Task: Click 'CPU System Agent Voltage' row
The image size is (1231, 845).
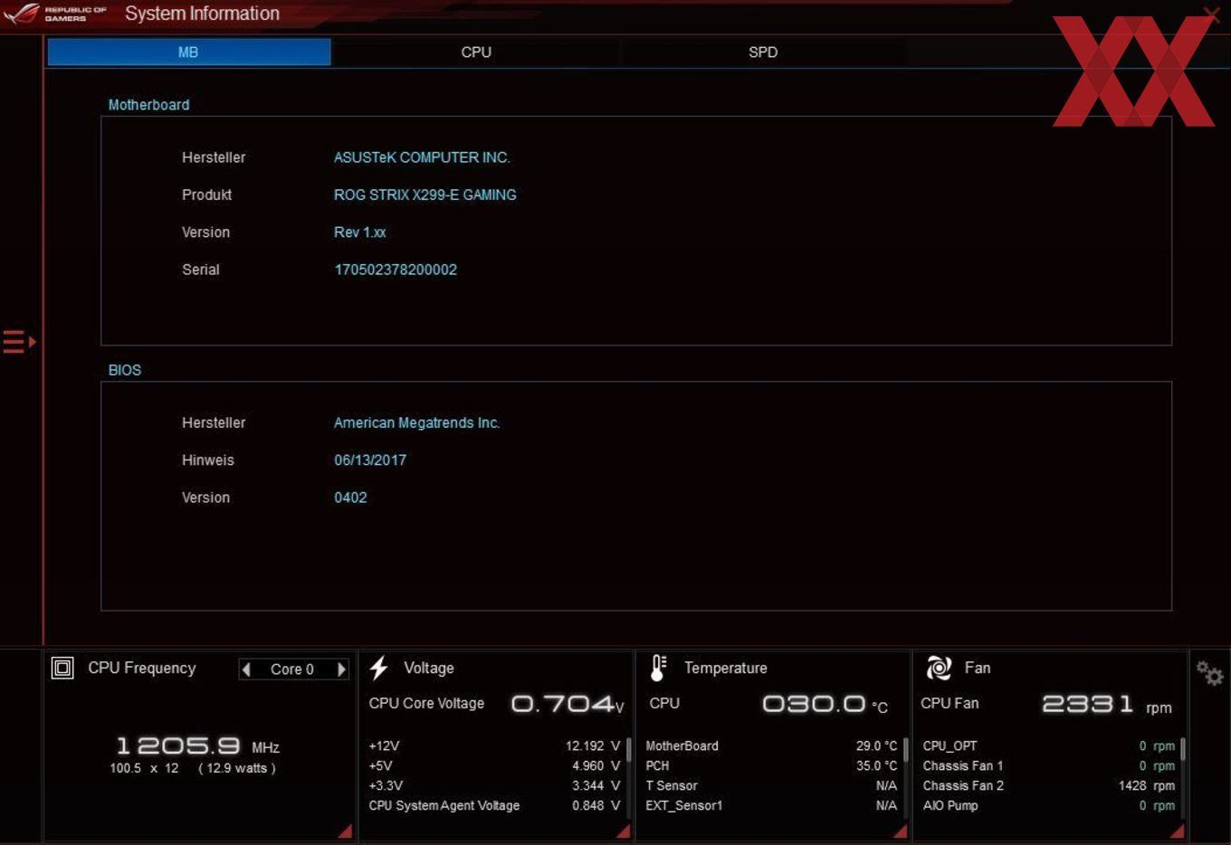Action: pos(494,806)
